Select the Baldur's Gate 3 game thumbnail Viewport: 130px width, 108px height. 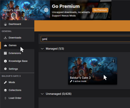pyautogui.click(x=93, y=71)
